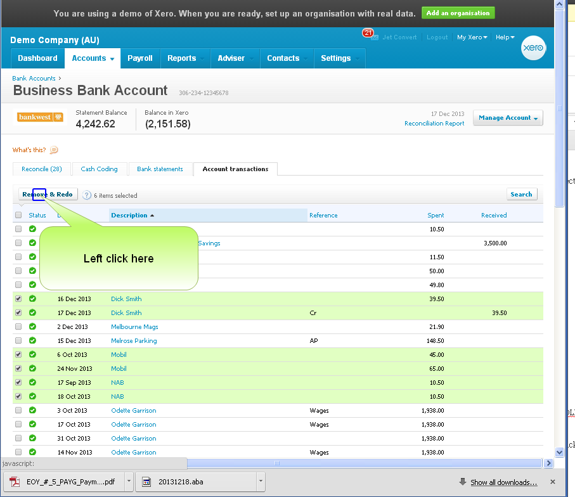Open the dropdown arrow beside 20131218.aba download
Viewport: 575px width, 497px height.
[260, 482]
